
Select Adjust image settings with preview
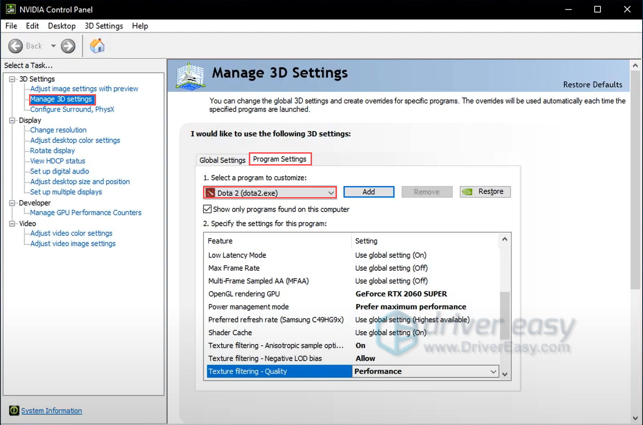(84, 89)
